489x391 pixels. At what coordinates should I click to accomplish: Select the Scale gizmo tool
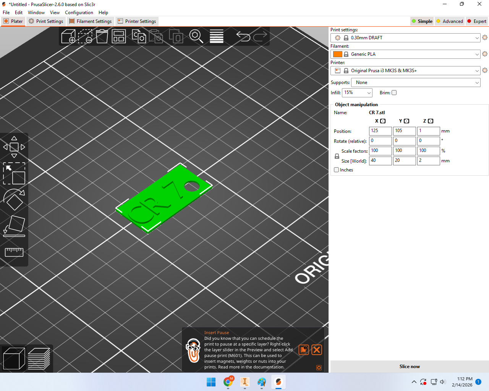click(x=14, y=173)
